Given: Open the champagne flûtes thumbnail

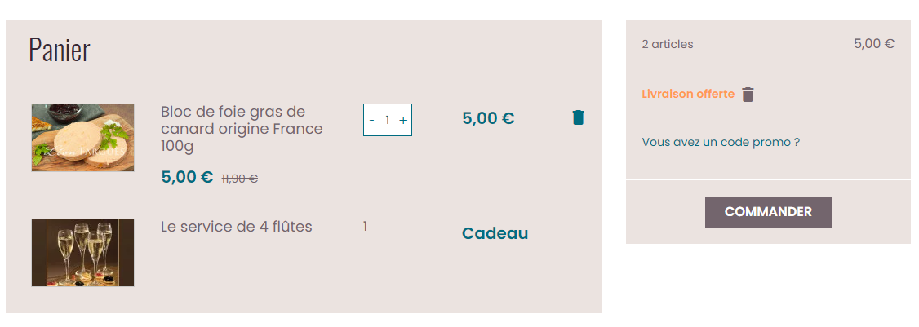Looking at the screenshot, I should pyautogui.click(x=82, y=253).
